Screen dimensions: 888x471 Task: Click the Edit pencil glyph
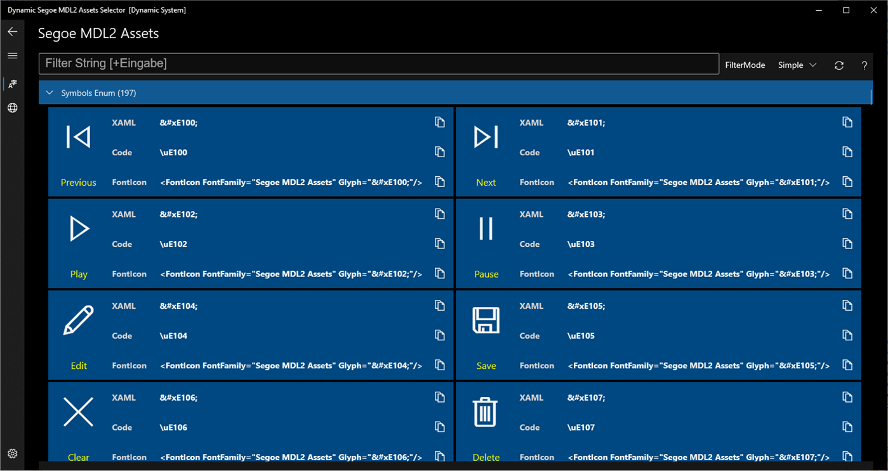(x=79, y=320)
